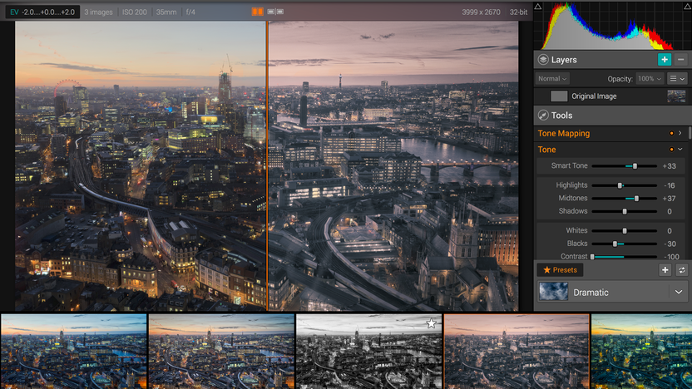Add a new layer with plus button
The height and width of the screenshot is (389, 692).
point(665,60)
